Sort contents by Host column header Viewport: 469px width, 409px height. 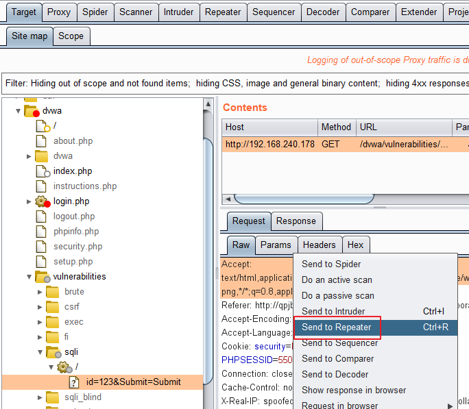point(269,127)
